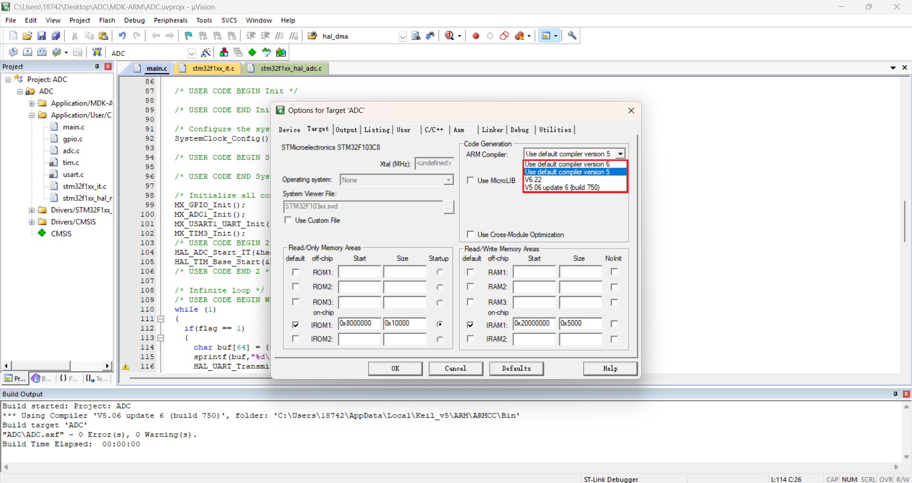Open the ADC target selector dropdown

(191, 53)
